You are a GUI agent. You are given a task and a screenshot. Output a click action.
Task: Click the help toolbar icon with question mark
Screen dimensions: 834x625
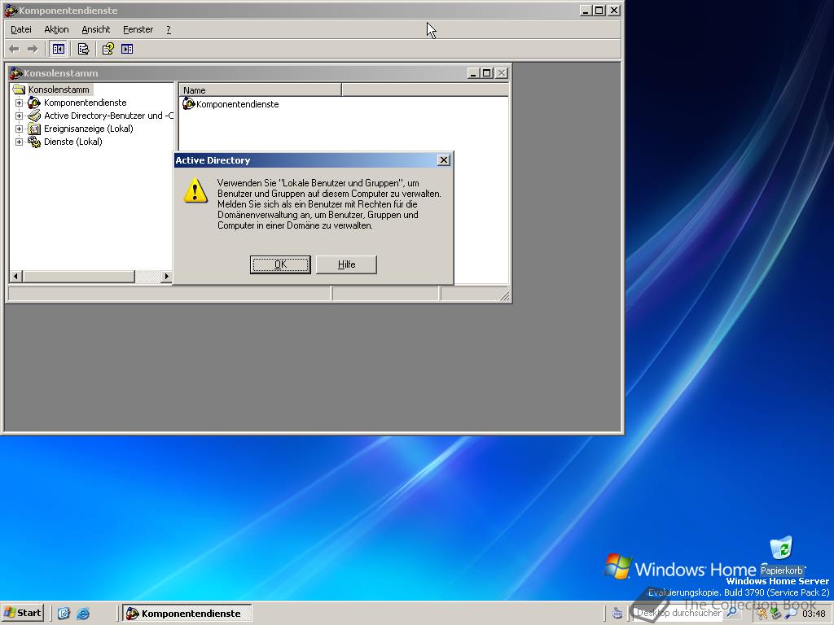[x=108, y=49]
